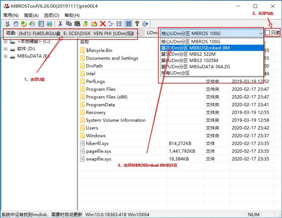Click the Copy icon in toolbar
The height and width of the screenshot is (218, 282).
pos(69,24)
